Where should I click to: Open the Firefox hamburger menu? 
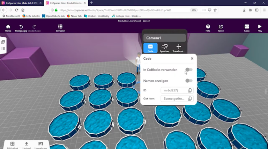point(264,10)
